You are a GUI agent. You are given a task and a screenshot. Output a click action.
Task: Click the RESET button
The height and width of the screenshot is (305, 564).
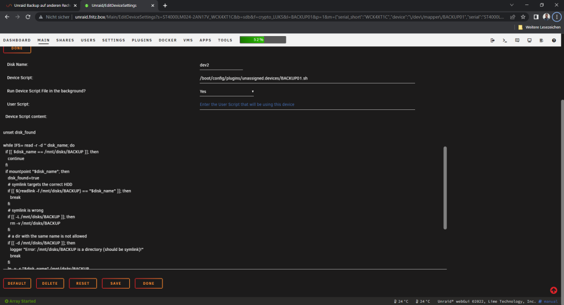point(83,284)
